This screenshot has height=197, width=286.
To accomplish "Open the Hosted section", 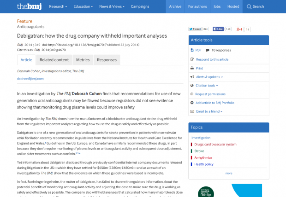I will [x=233, y=6].
